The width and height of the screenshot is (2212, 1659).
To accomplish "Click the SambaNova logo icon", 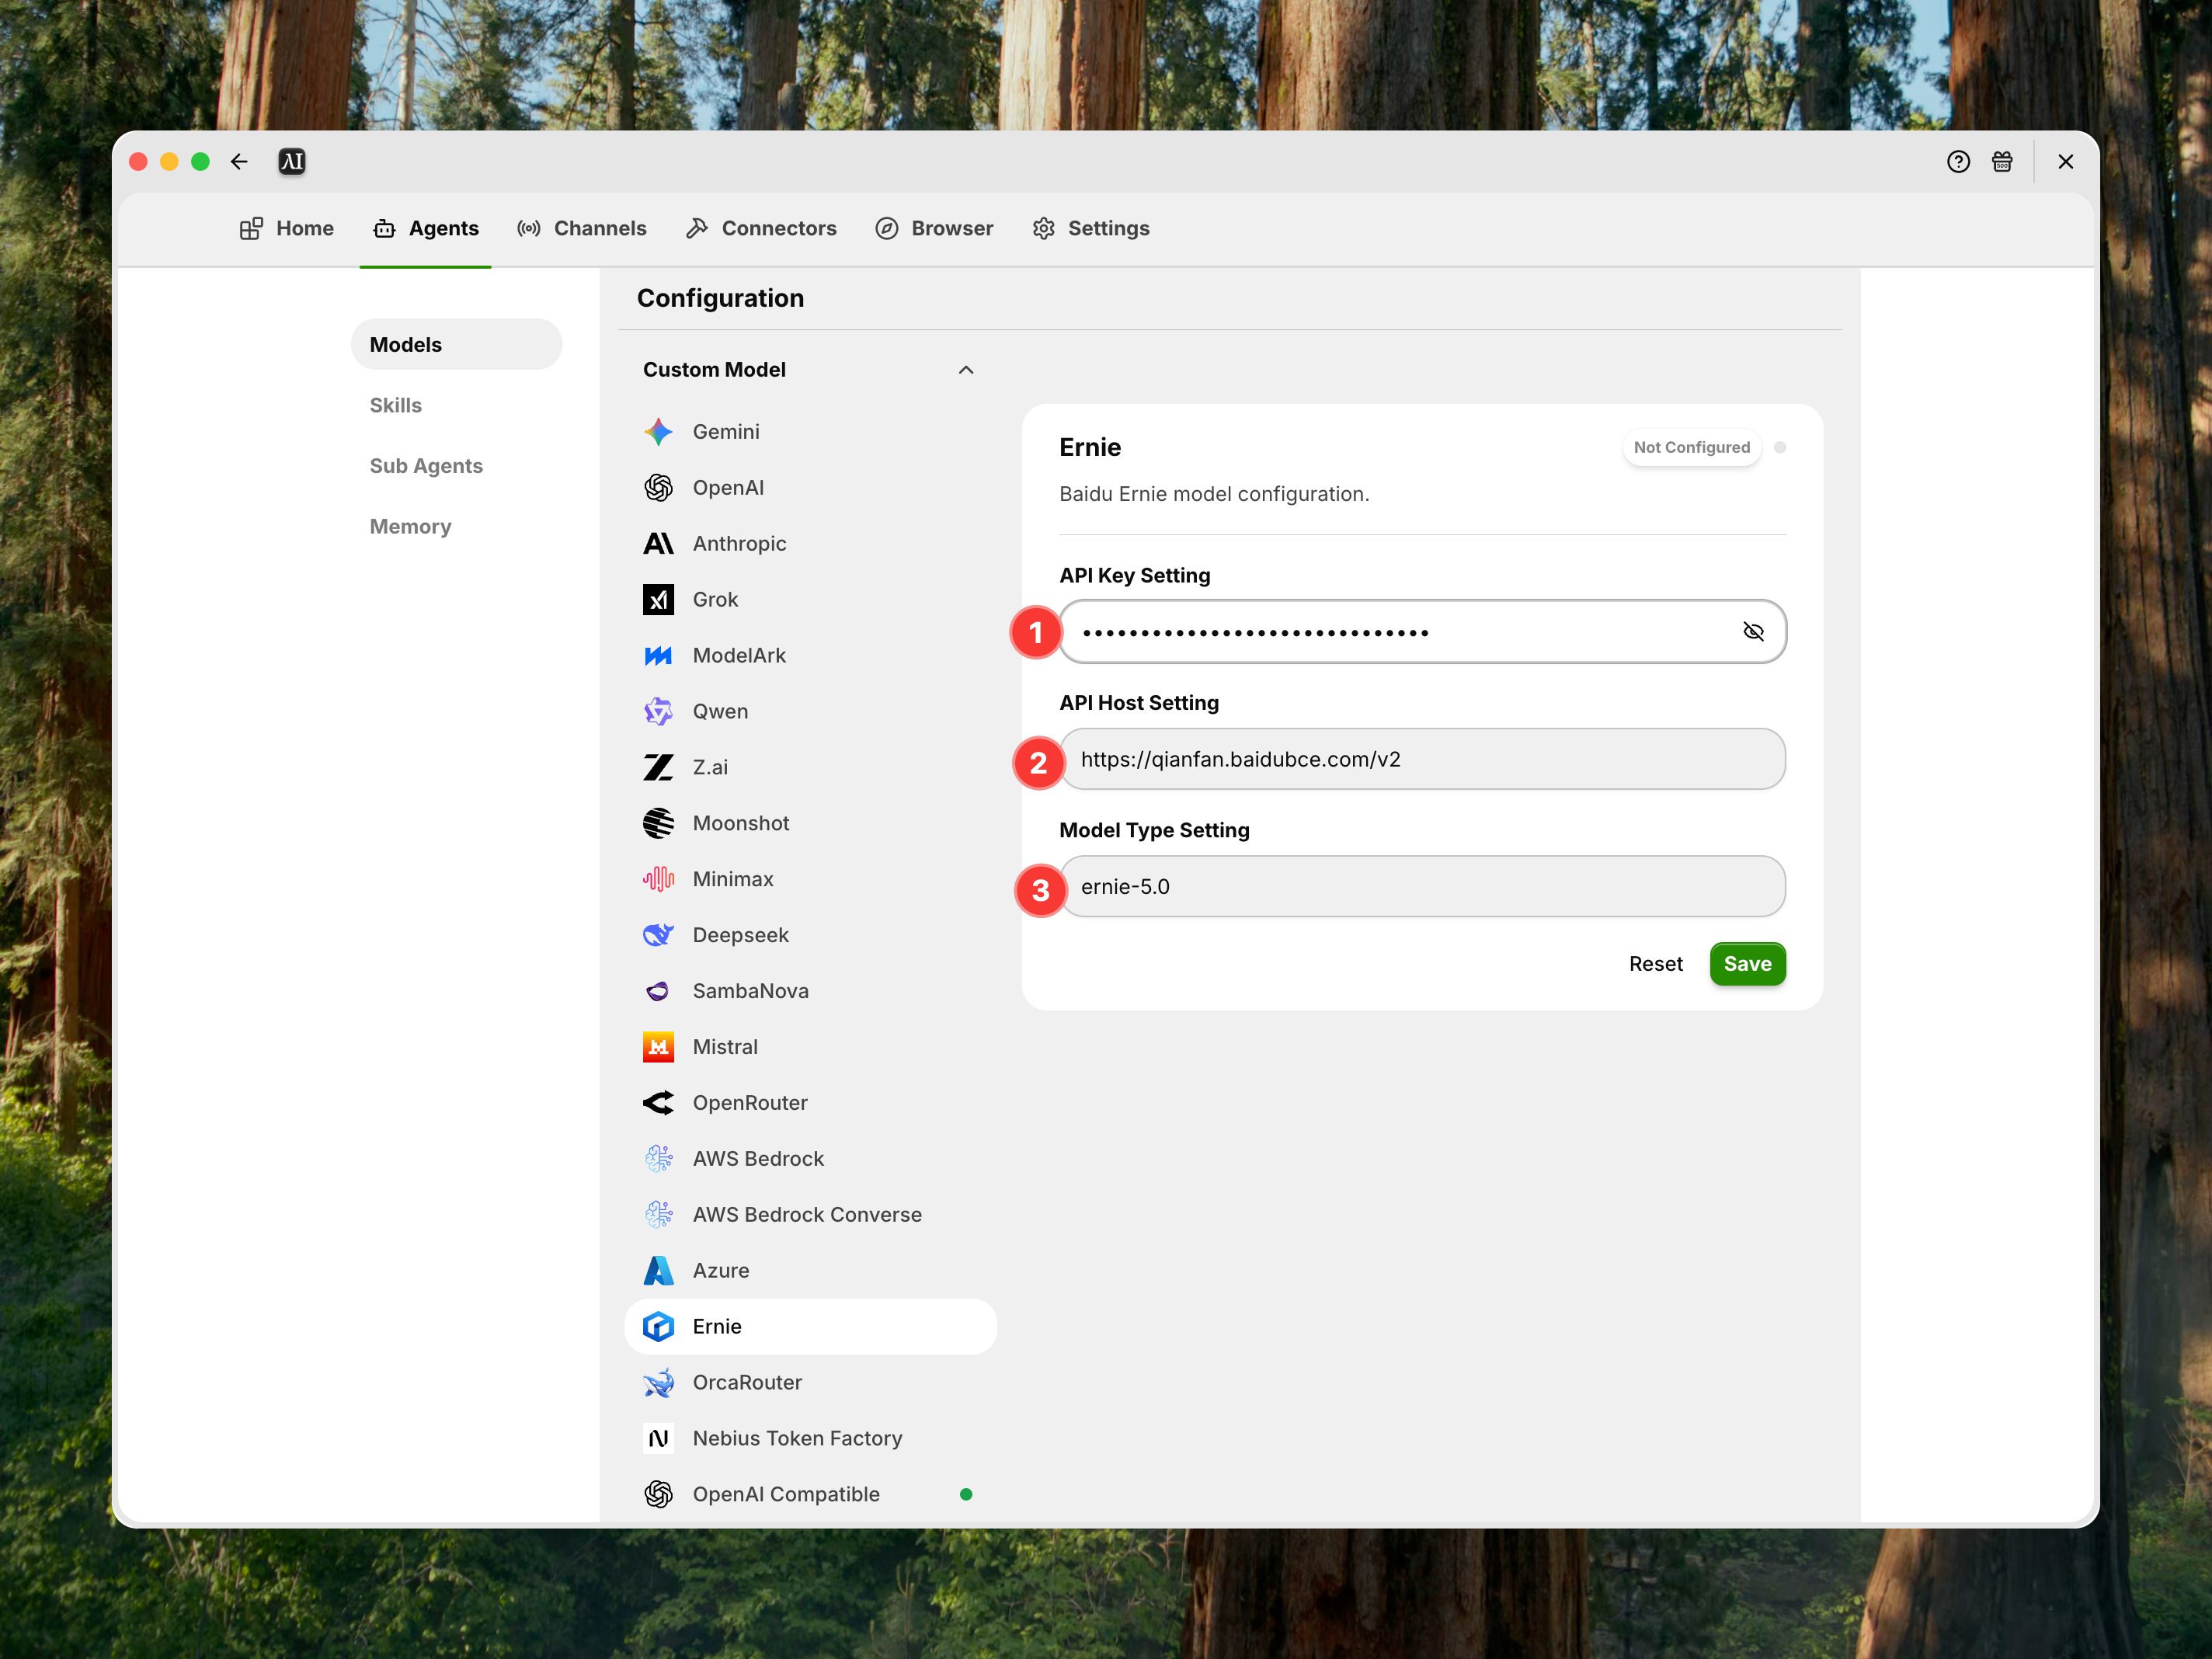I will tap(658, 992).
